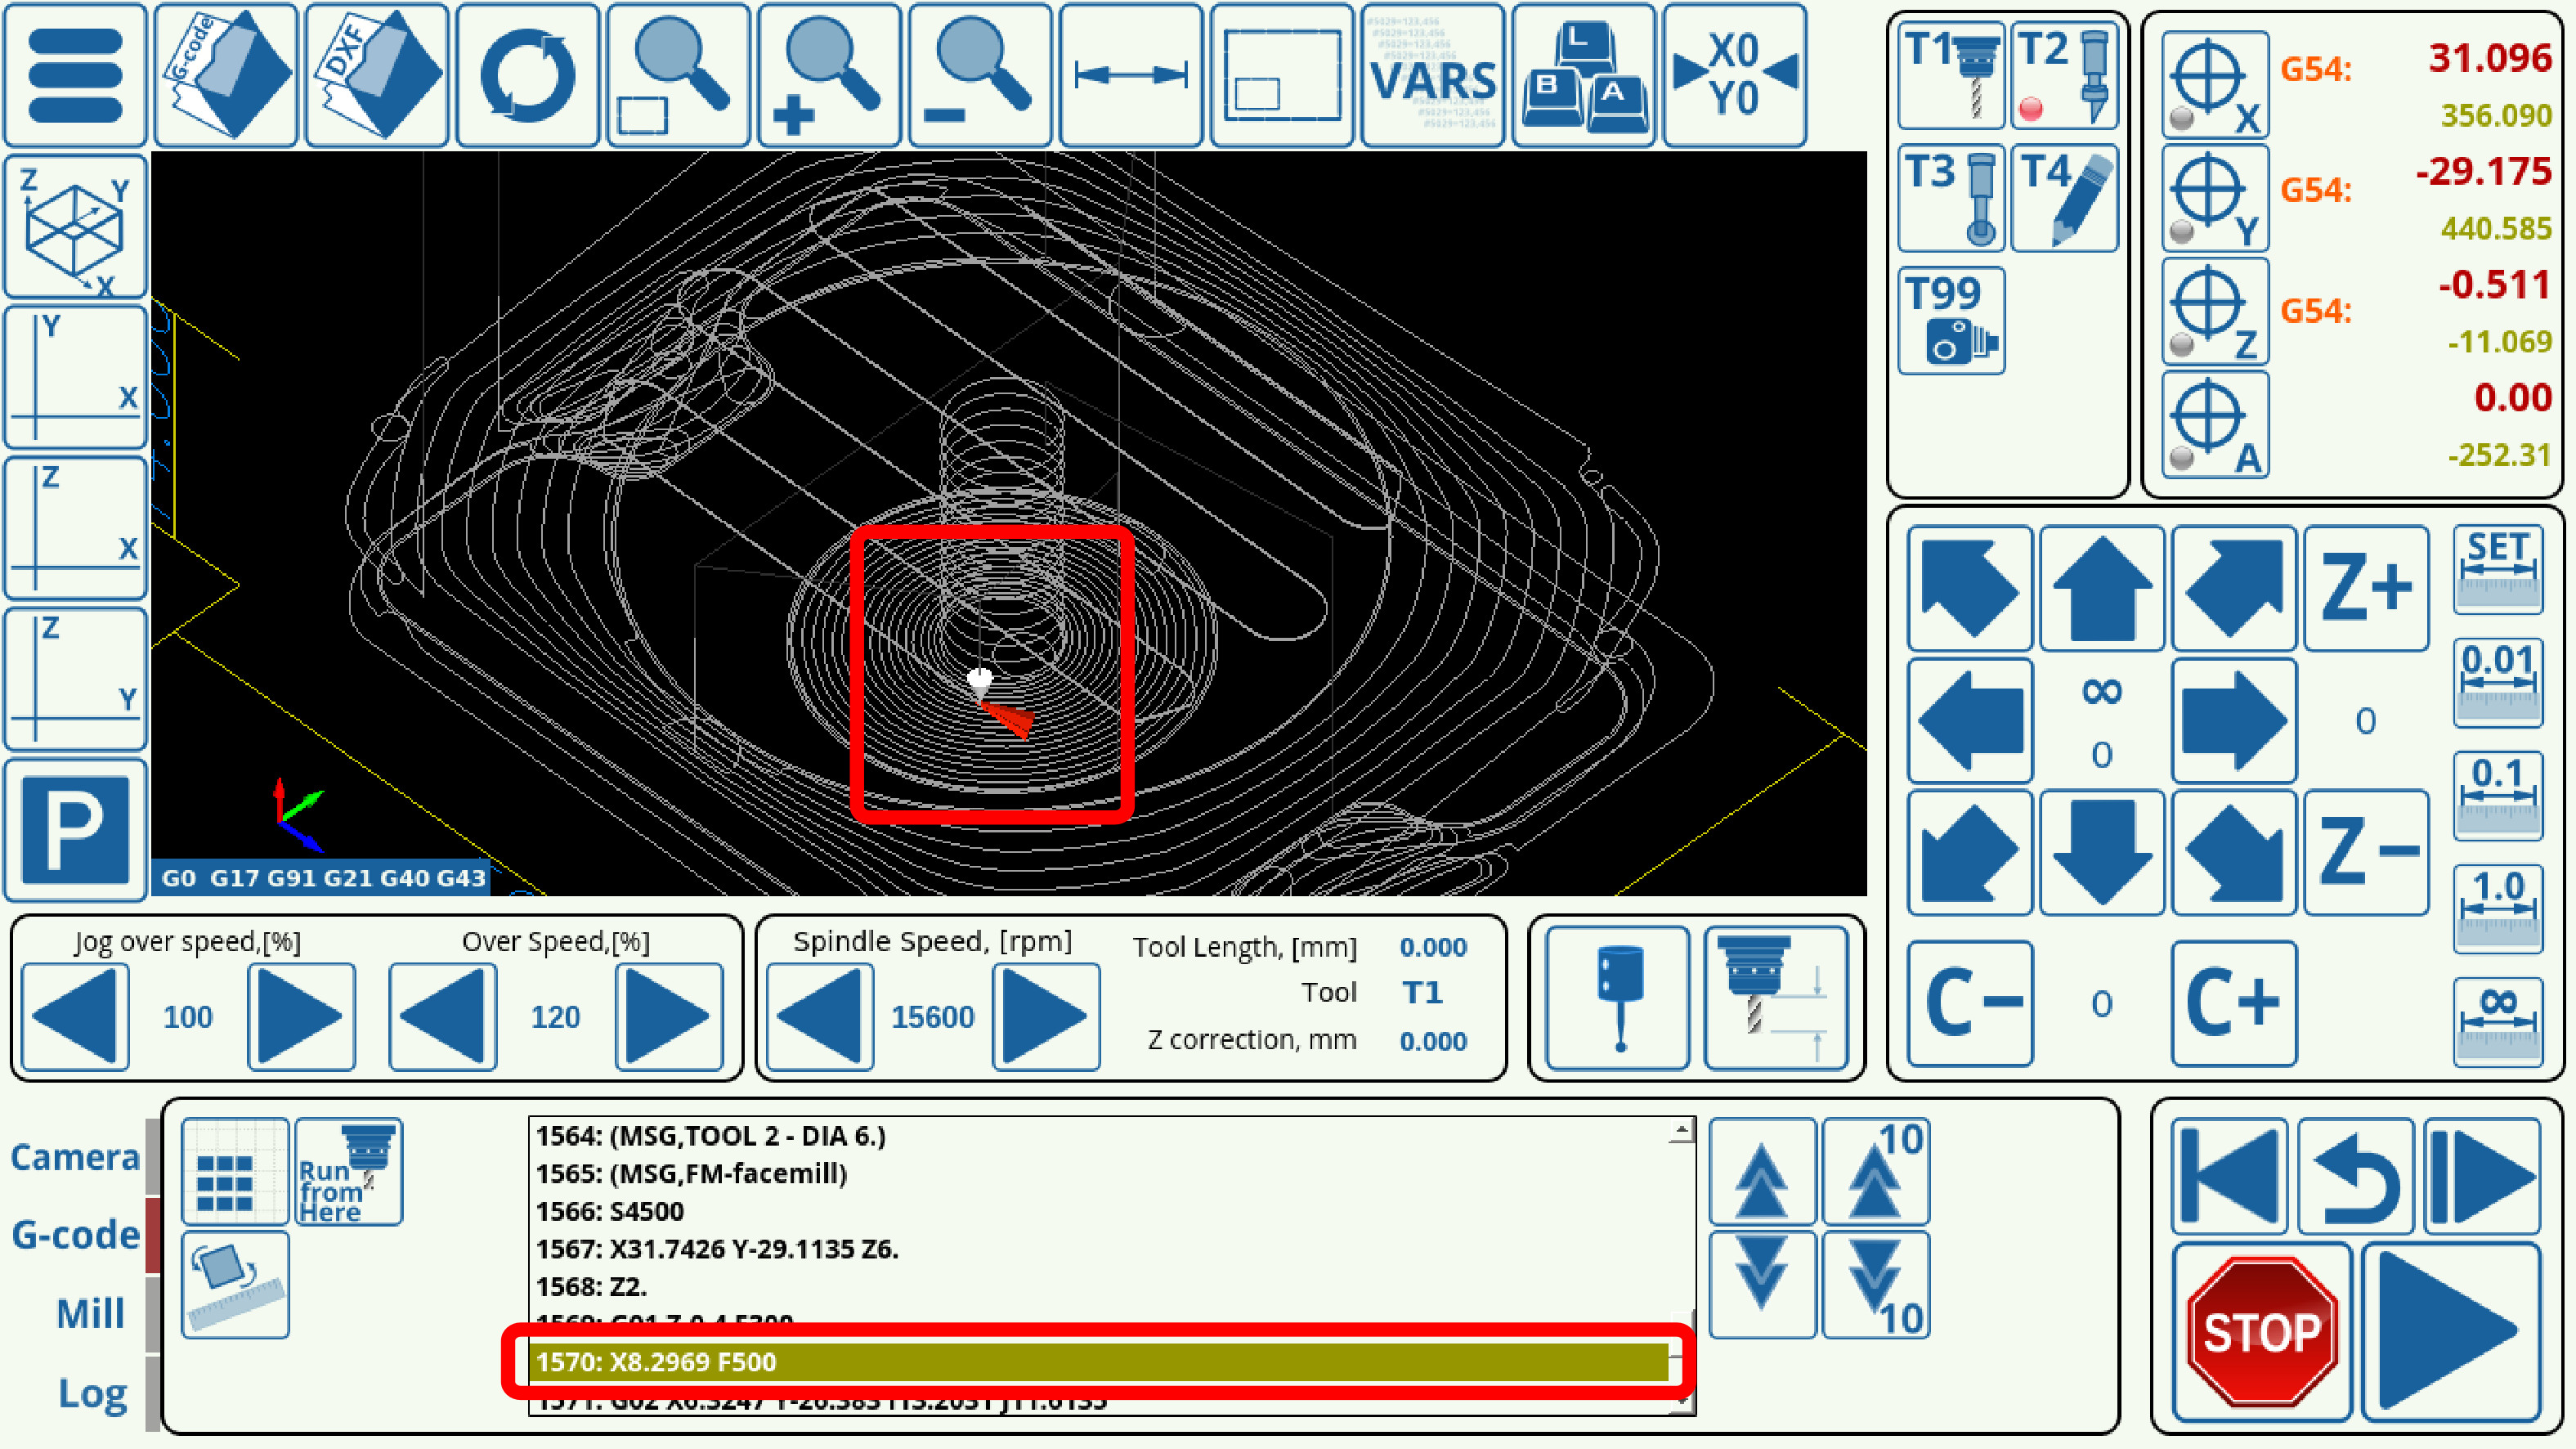The width and height of the screenshot is (2576, 1449).
Task: Select tool T3 probe icon
Action: (1951, 198)
